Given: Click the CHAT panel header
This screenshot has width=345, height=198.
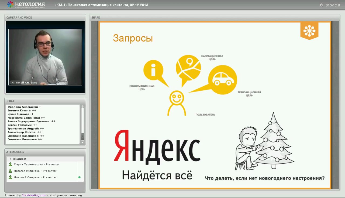Looking at the screenshot, I should coord(11,101).
